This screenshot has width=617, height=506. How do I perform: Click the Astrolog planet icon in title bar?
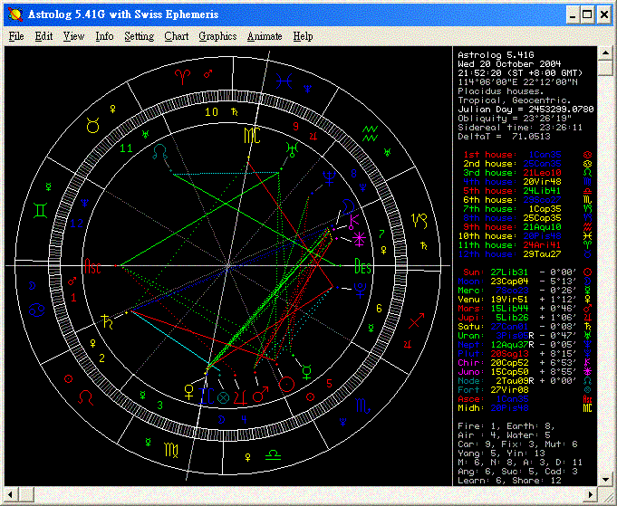point(15,14)
